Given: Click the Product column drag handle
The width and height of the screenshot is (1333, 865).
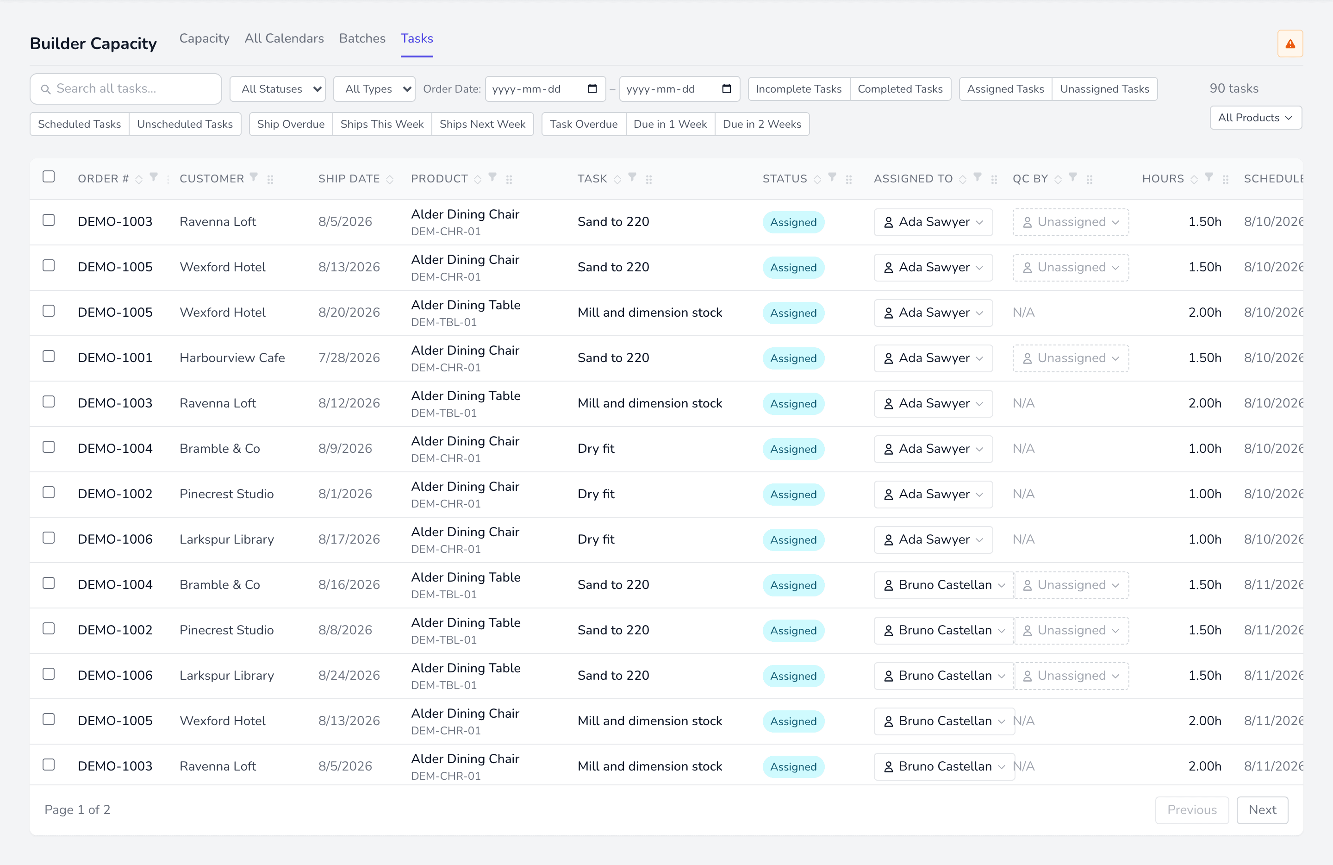Looking at the screenshot, I should point(509,179).
